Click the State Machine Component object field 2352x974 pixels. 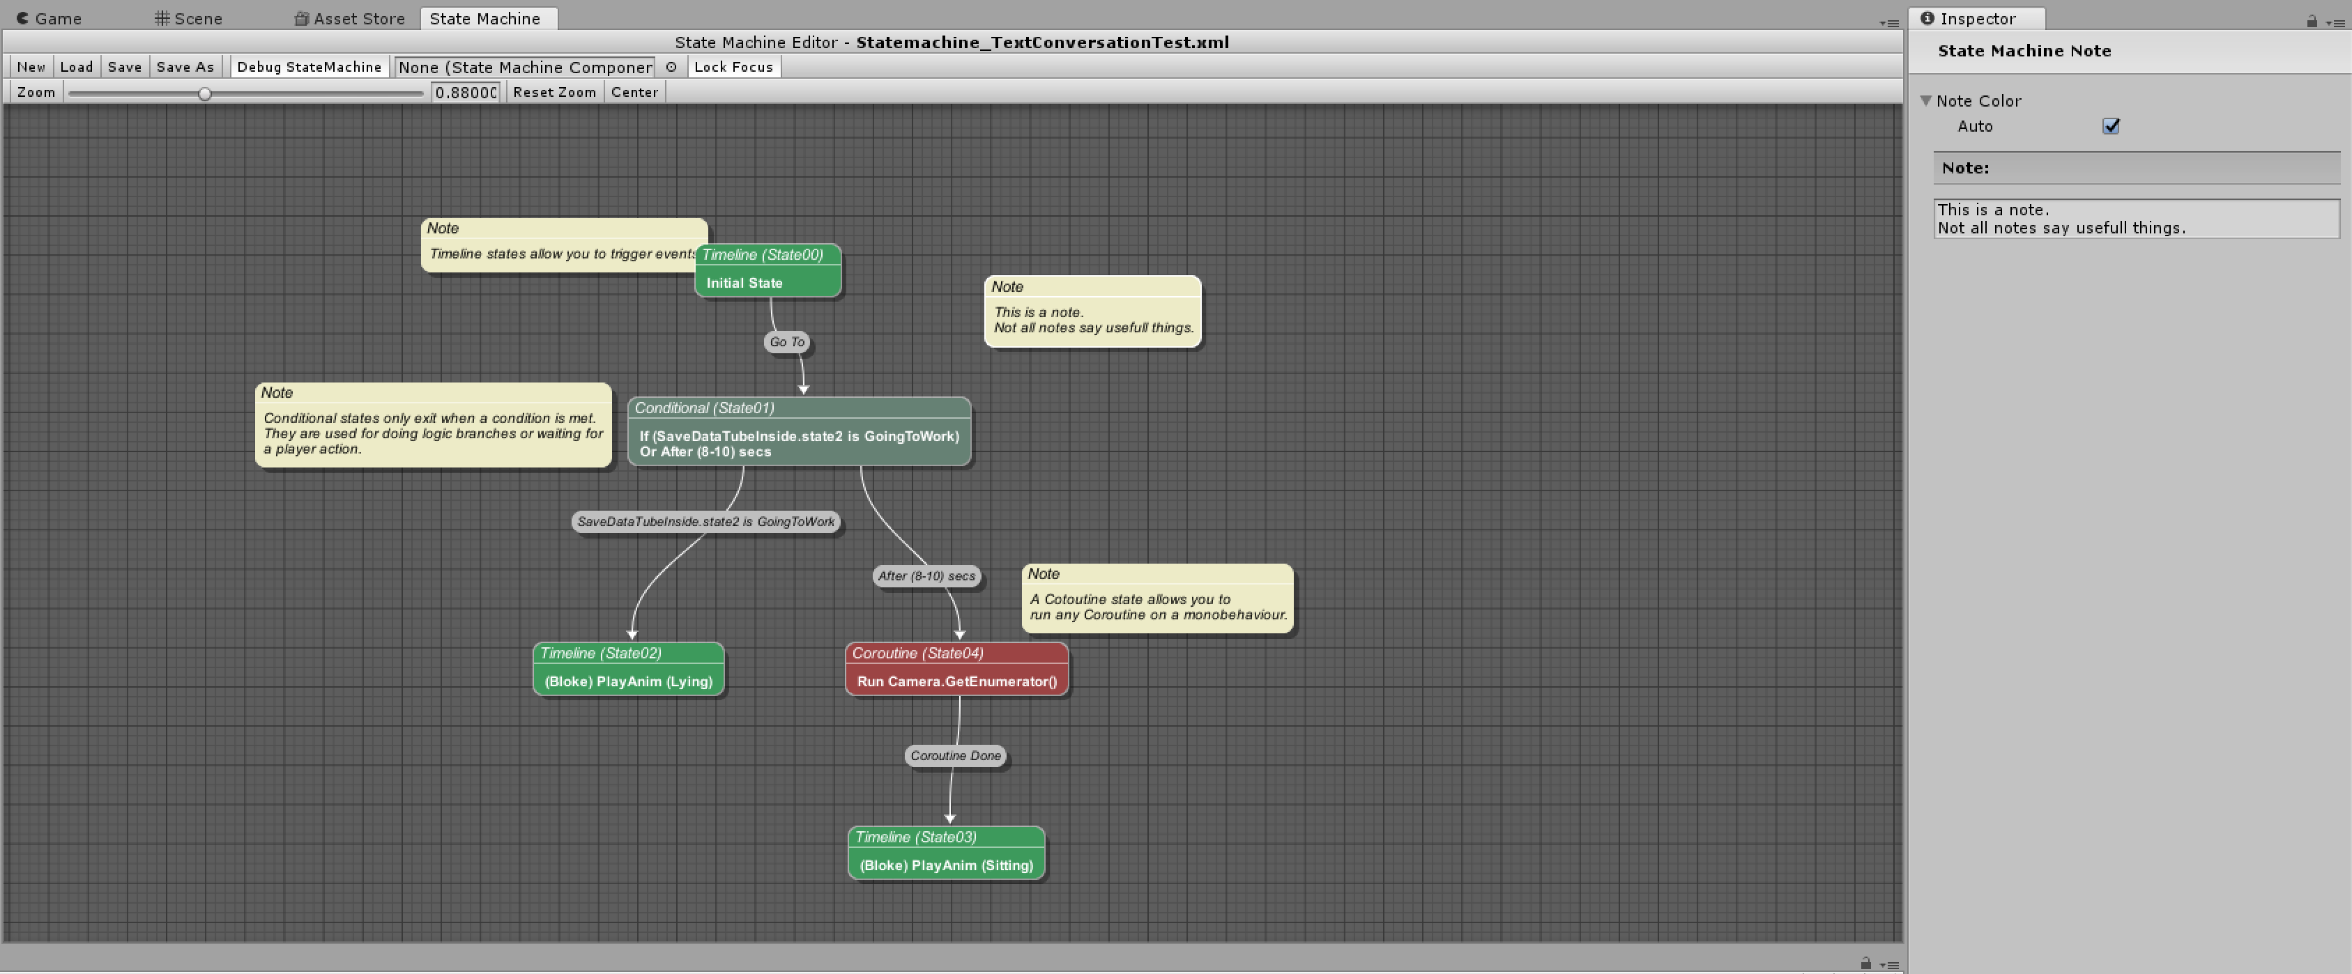524,67
